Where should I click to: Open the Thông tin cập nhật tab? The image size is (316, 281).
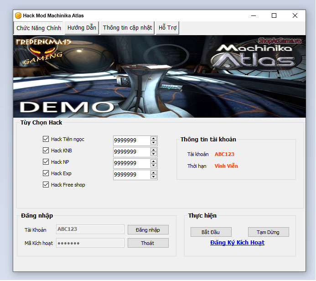(127, 28)
